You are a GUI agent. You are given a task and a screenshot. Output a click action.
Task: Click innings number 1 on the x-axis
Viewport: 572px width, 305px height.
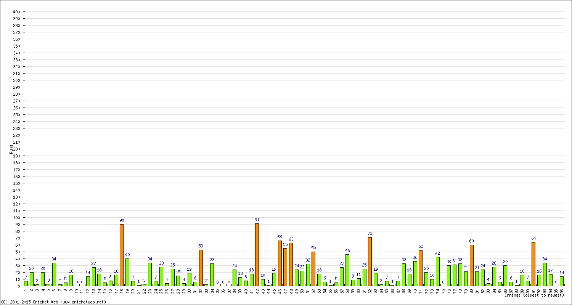pyautogui.click(x=26, y=290)
